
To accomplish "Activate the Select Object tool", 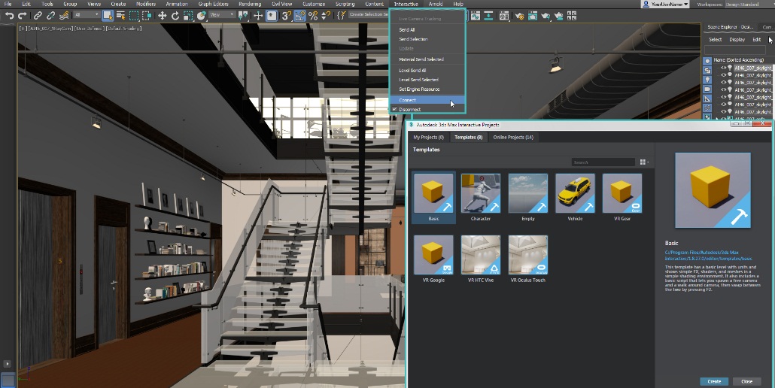I will [x=108, y=15].
